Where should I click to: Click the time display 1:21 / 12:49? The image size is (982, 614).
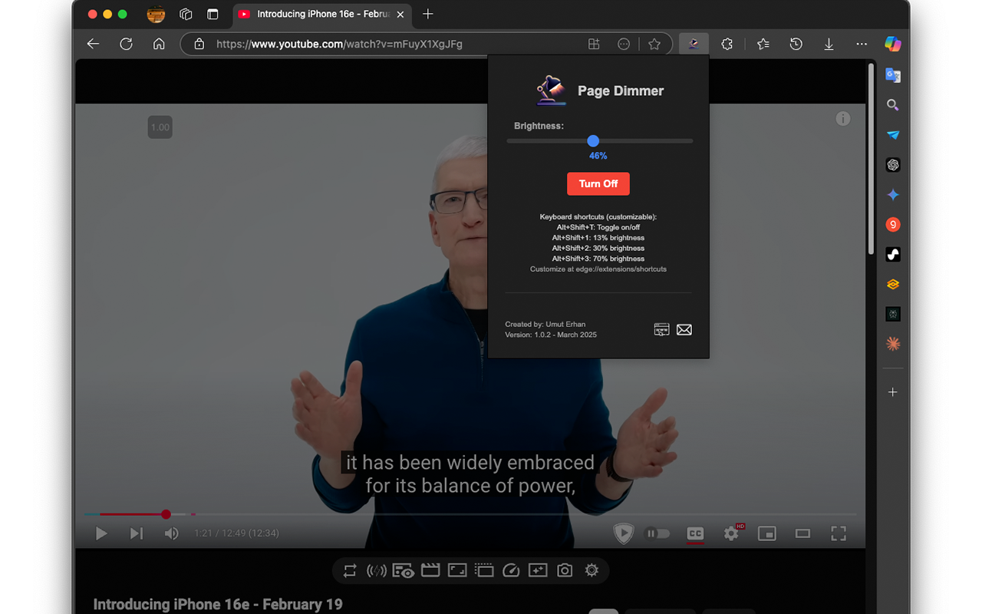pos(236,533)
